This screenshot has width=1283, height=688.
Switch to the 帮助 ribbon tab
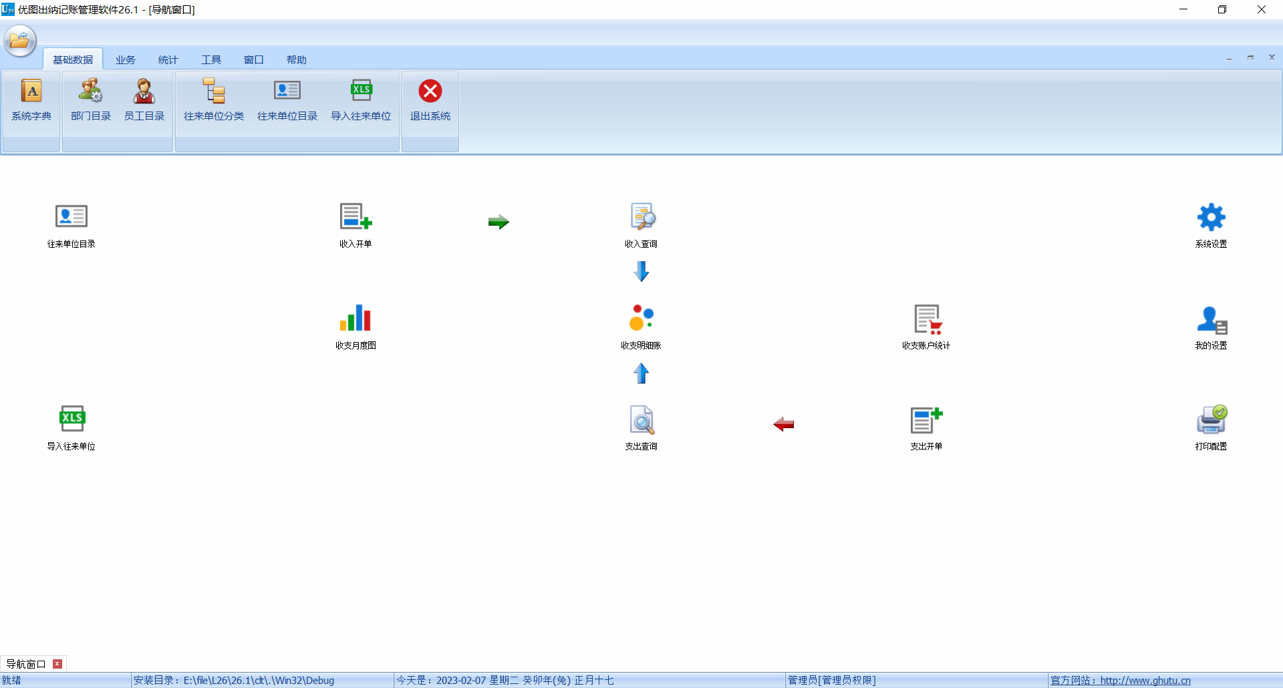(297, 59)
